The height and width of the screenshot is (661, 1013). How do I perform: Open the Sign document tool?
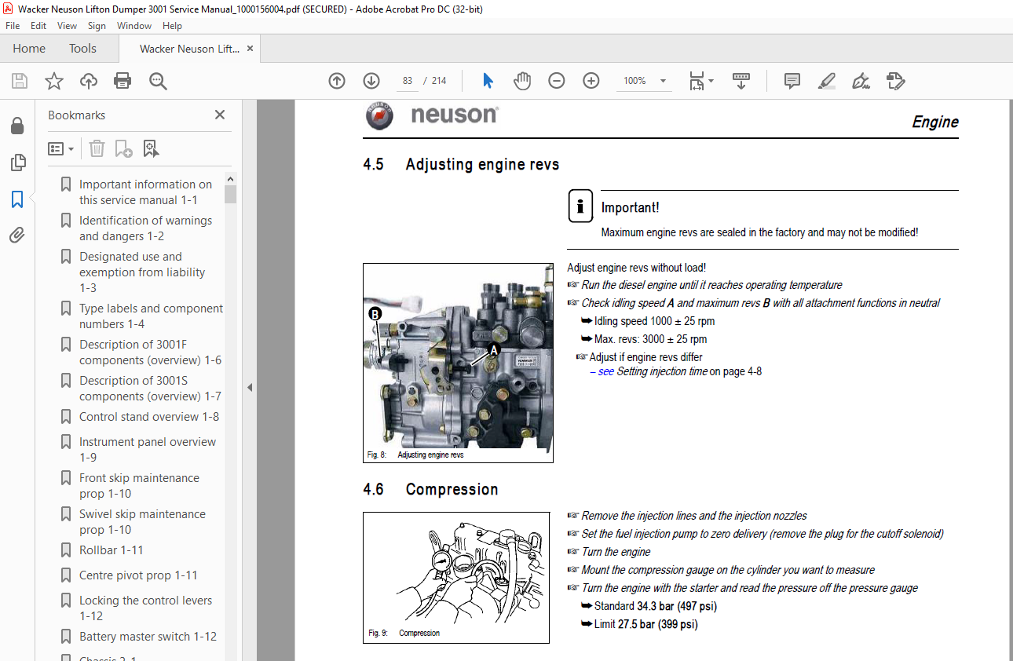tap(861, 81)
